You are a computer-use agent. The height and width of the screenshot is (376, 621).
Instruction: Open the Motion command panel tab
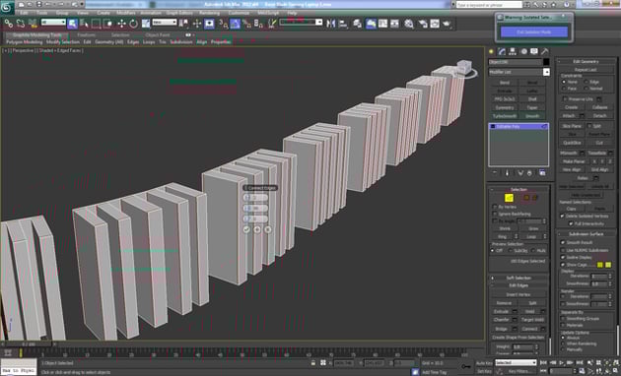pyautogui.click(x=523, y=51)
